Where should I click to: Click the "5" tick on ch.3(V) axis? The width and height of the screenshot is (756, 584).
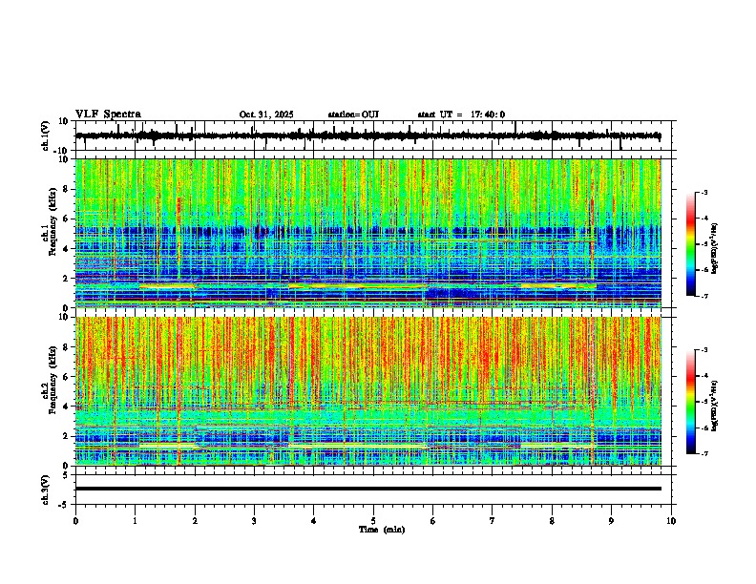coord(66,475)
